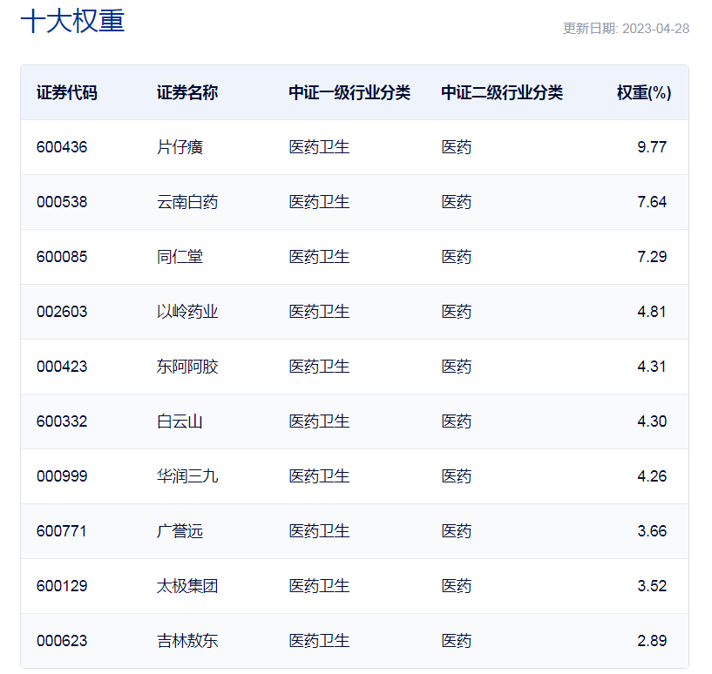712x674 pixels.
Task: Click 医药卫生 in the 以岭药业 row
Action: 319,312
